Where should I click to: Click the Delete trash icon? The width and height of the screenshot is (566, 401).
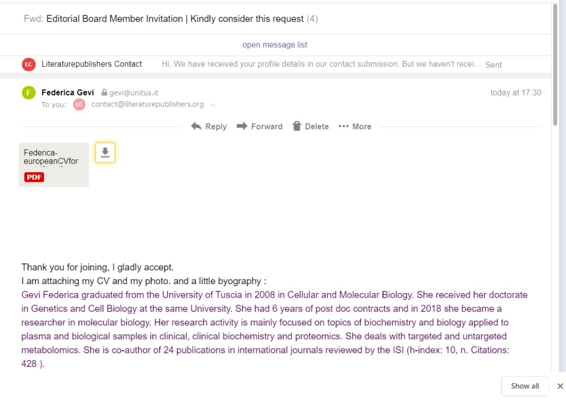pyautogui.click(x=297, y=126)
